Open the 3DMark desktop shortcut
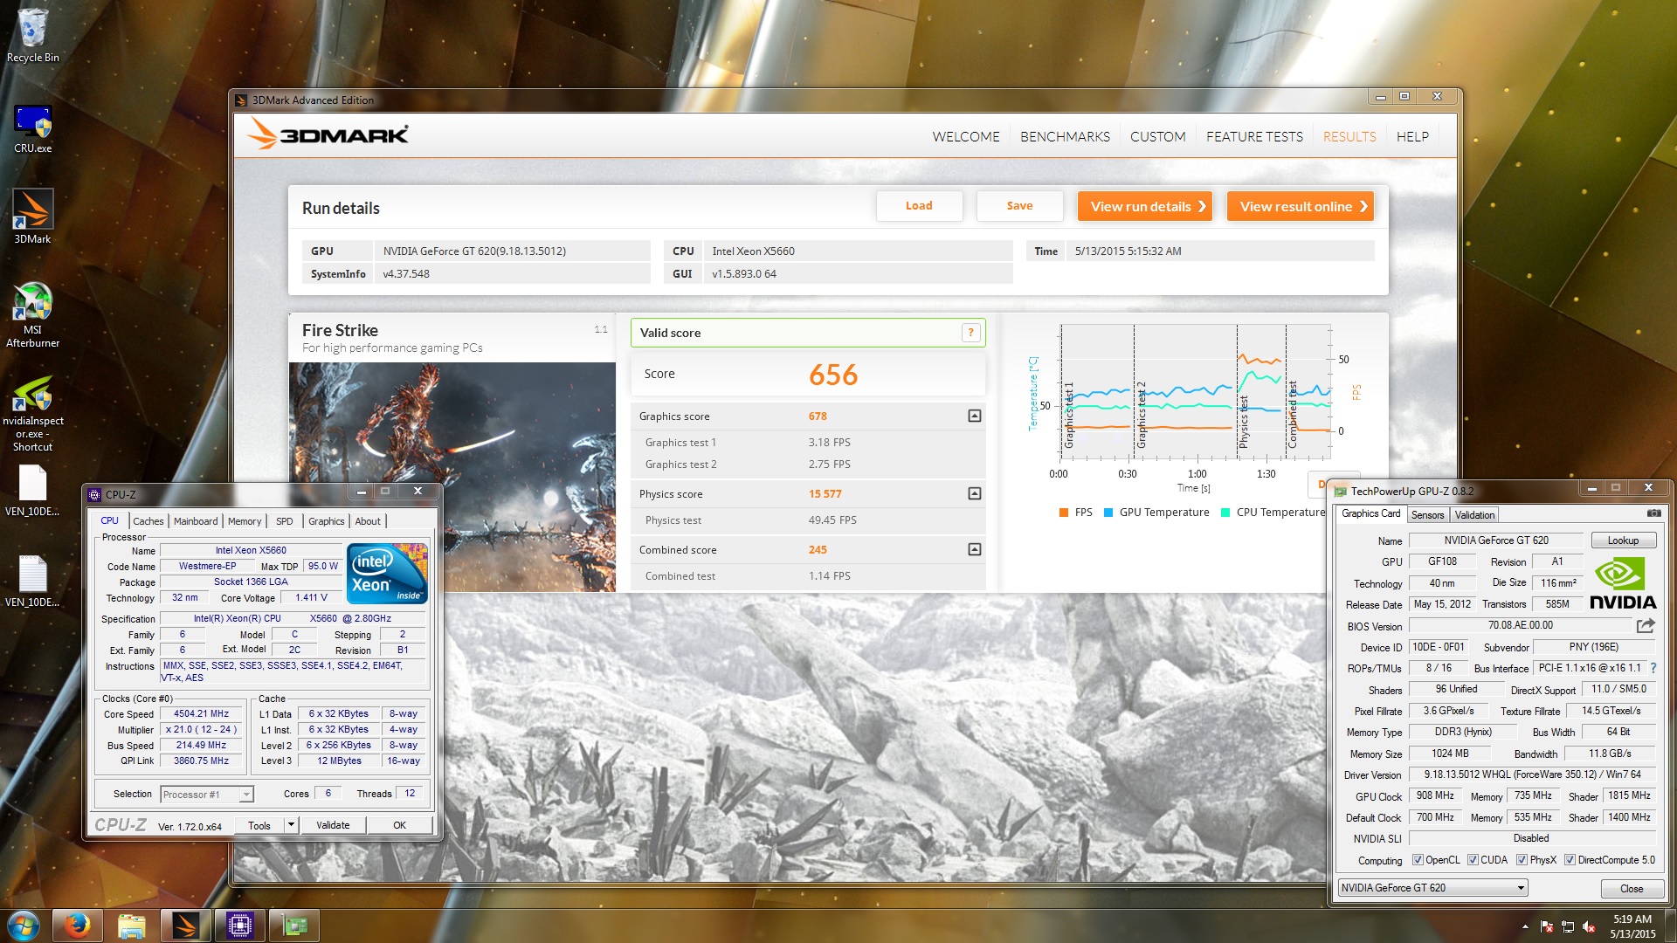Image resolution: width=1677 pixels, height=943 pixels. coord(33,216)
